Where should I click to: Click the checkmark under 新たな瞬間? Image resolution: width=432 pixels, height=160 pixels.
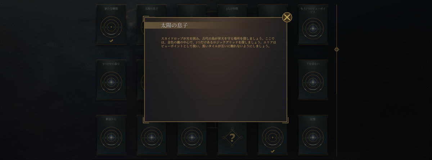111,41
